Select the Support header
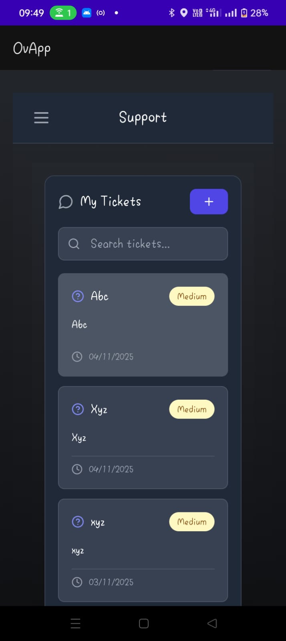The image size is (286, 641). 143,117
